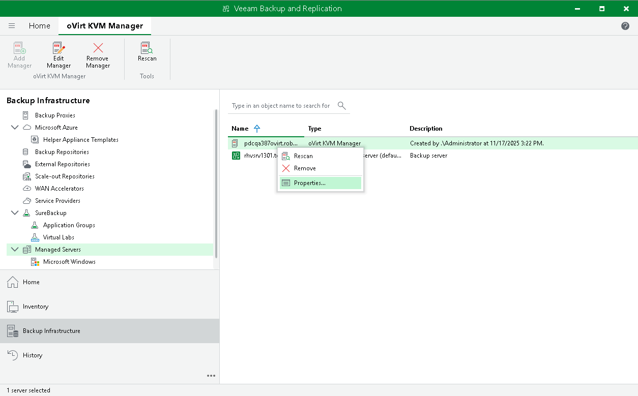638x396 pixels.
Task: Open navigation pane overflow dots
Action: [x=211, y=376]
